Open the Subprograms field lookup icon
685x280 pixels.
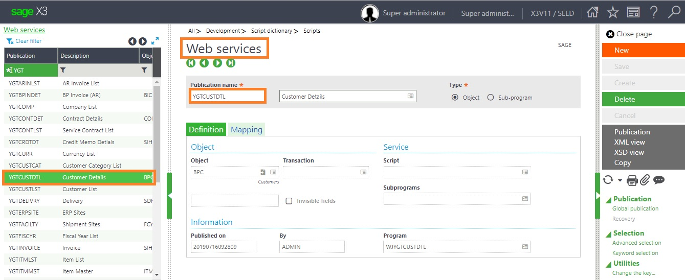coord(525,199)
